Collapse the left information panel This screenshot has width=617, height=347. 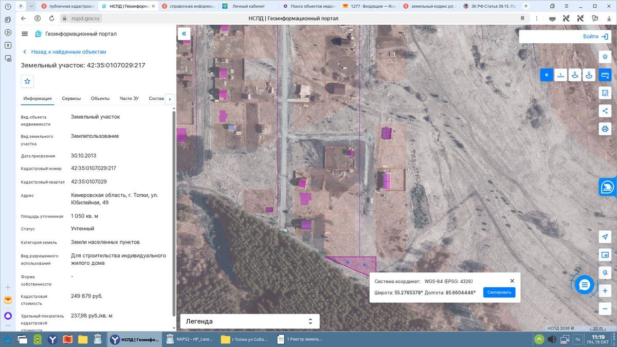[x=184, y=34]
